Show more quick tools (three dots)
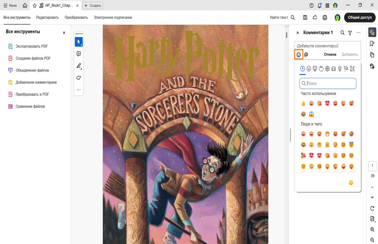 [x=79, y=90]
